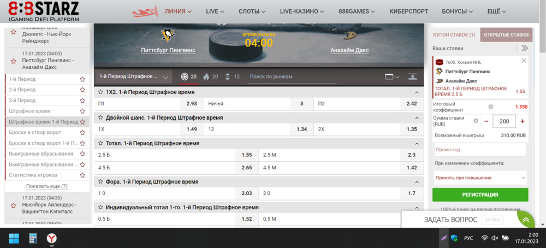The height and width of the screenshot is (248, 546).
Task: Collapse the Тотал section chevron
Action: point(417,144)
